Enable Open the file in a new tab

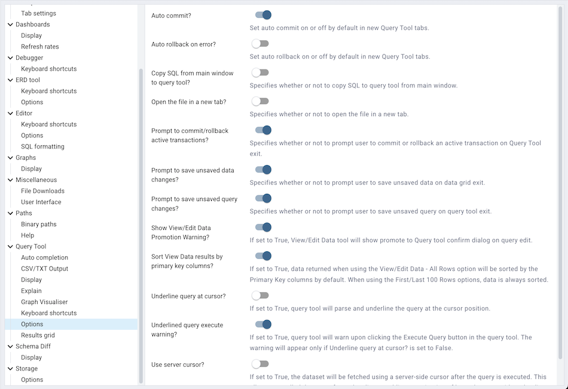(x=261, y=101)
